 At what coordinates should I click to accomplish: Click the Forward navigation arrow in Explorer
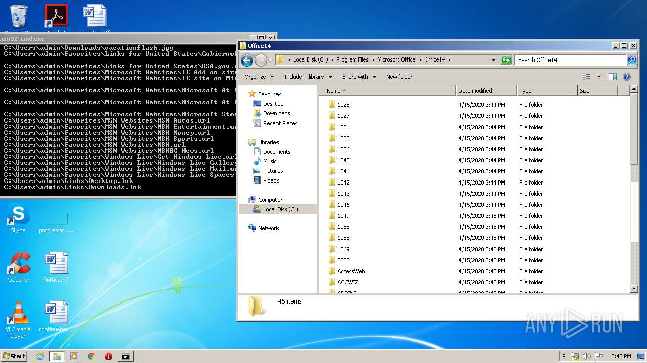point(261,60)
